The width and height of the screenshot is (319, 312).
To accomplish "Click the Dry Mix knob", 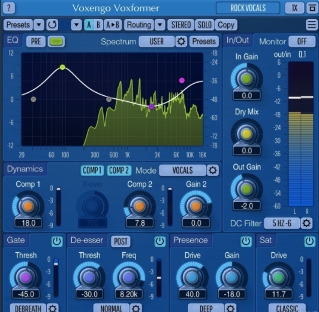I will point(247,134).
